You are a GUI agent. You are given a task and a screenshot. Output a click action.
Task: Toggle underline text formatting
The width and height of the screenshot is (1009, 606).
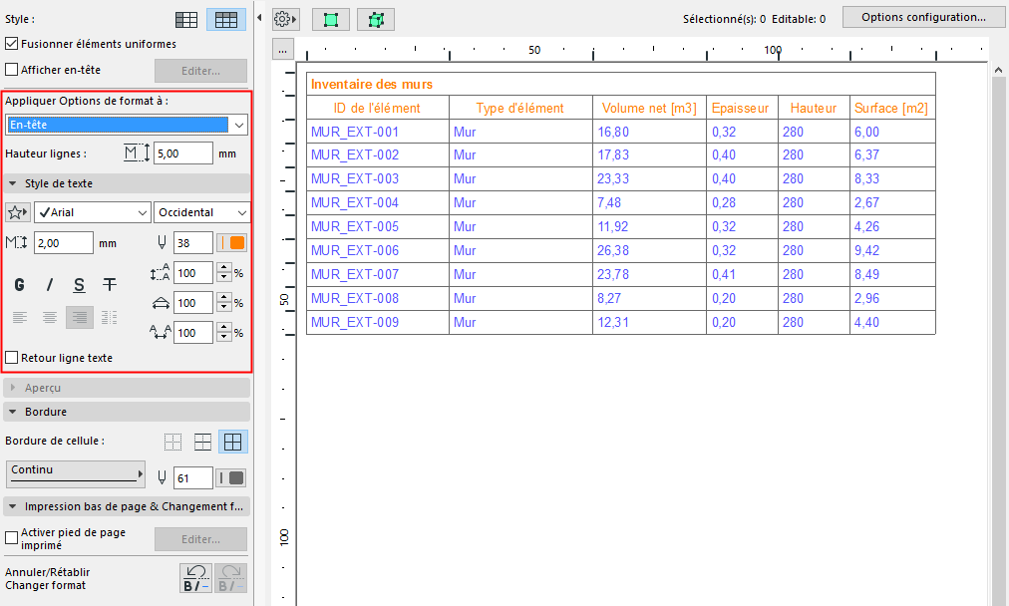click(x=79, y=285)
